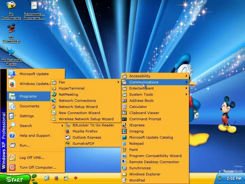Click the New Connection Wizard icon
Screen dimensions: 245x184
pos(54,113)
